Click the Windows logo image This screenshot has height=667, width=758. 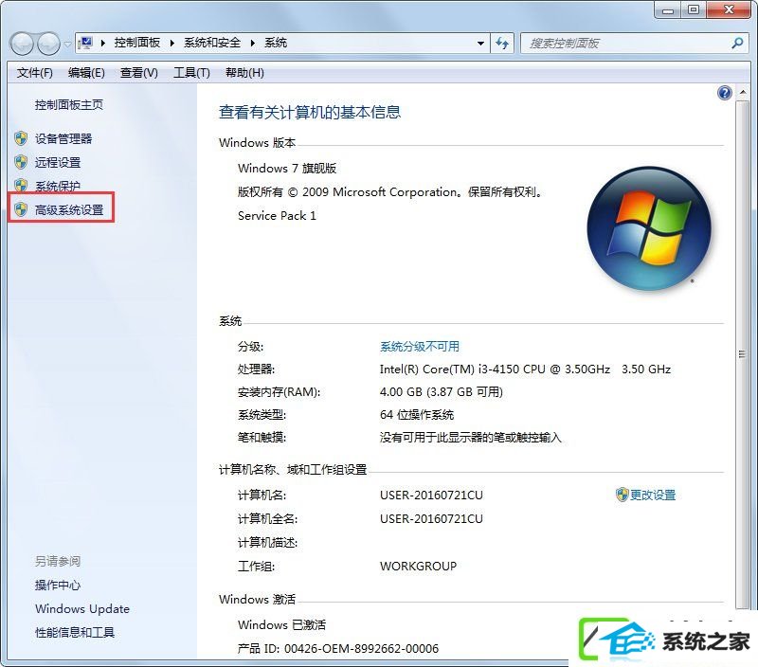click(x=649, y=228)
